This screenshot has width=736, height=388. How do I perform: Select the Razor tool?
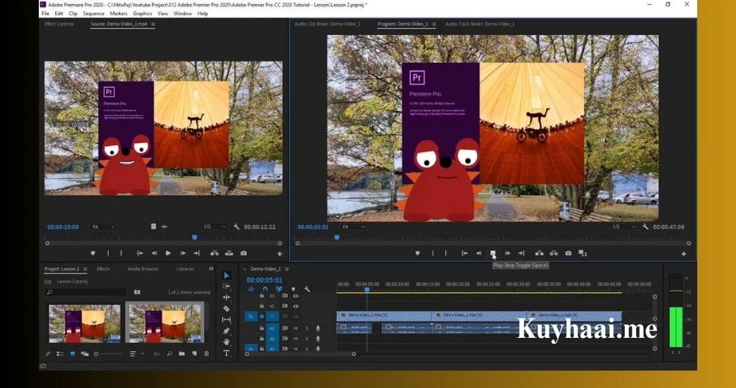click(226, 308)
